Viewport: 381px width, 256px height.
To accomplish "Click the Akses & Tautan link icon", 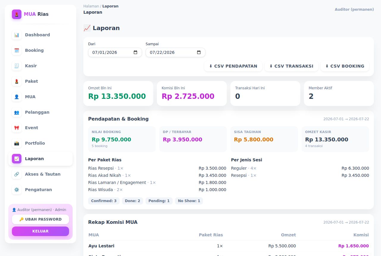I will point(17,174).
